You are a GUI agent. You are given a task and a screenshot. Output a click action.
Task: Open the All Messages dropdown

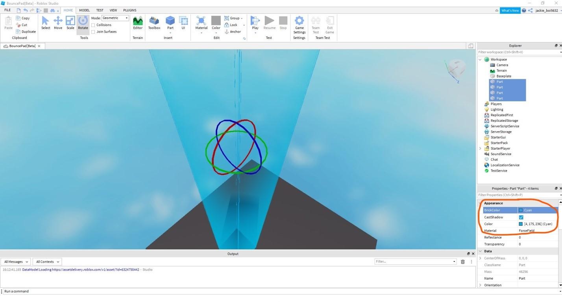tap(16, 262)
